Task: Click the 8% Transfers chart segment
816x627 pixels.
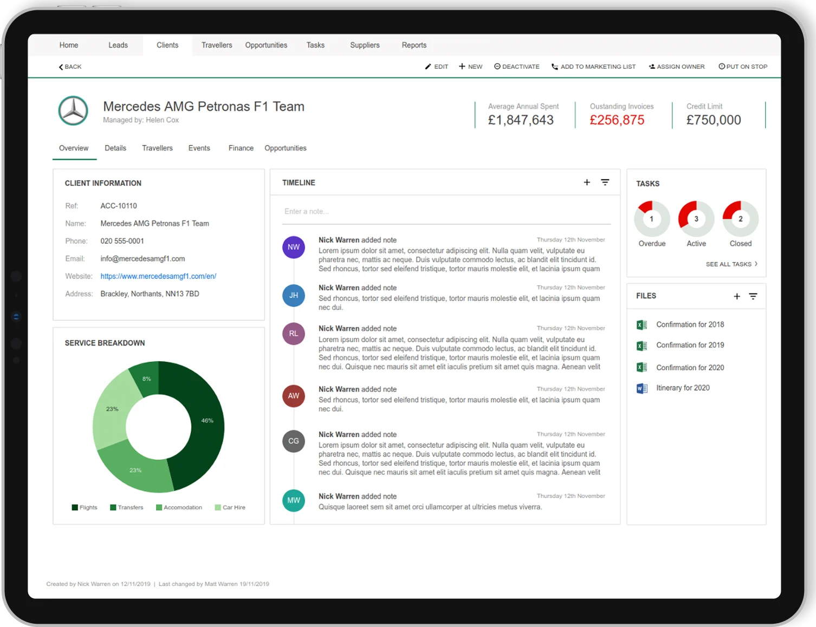Action: click(x=145, y=380)
